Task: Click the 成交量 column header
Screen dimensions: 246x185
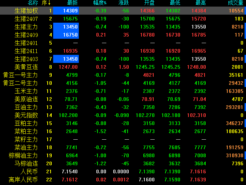Action: point(235,3)
